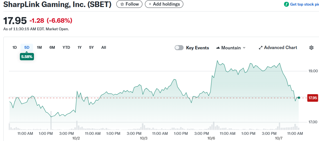Select the 1M time range tab
Viewport: 319px width, 141px height.
(39, 47)
